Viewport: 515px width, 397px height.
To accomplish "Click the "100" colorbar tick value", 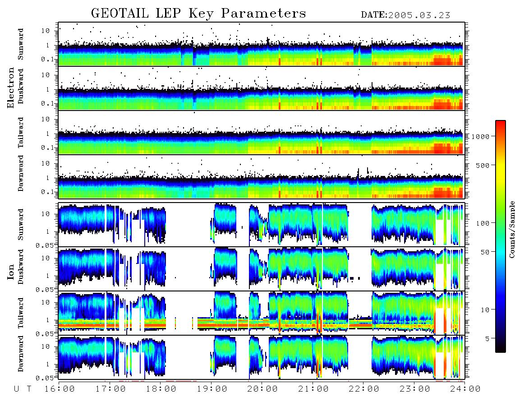I will pyautogui.click(x=483, y=223).
